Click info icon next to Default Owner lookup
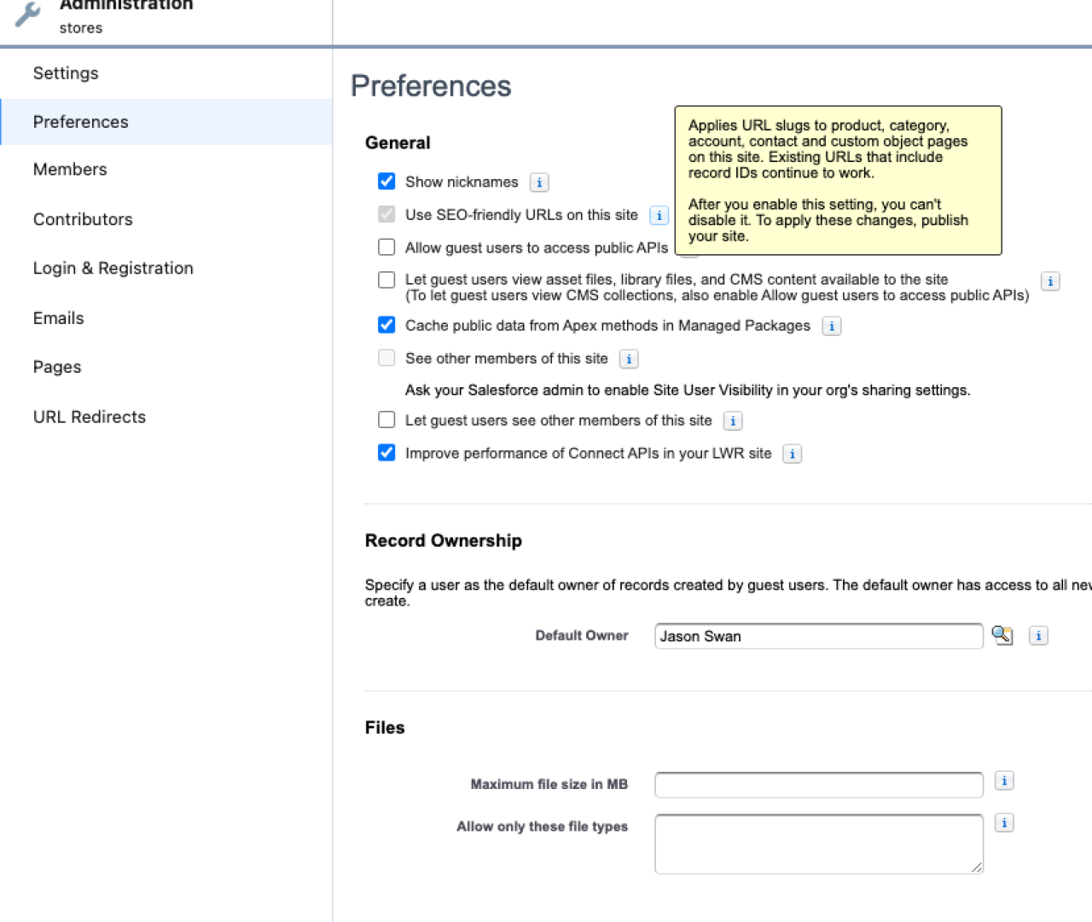Viewport: 1092px width, 922px height. (x=1038, y=635)
